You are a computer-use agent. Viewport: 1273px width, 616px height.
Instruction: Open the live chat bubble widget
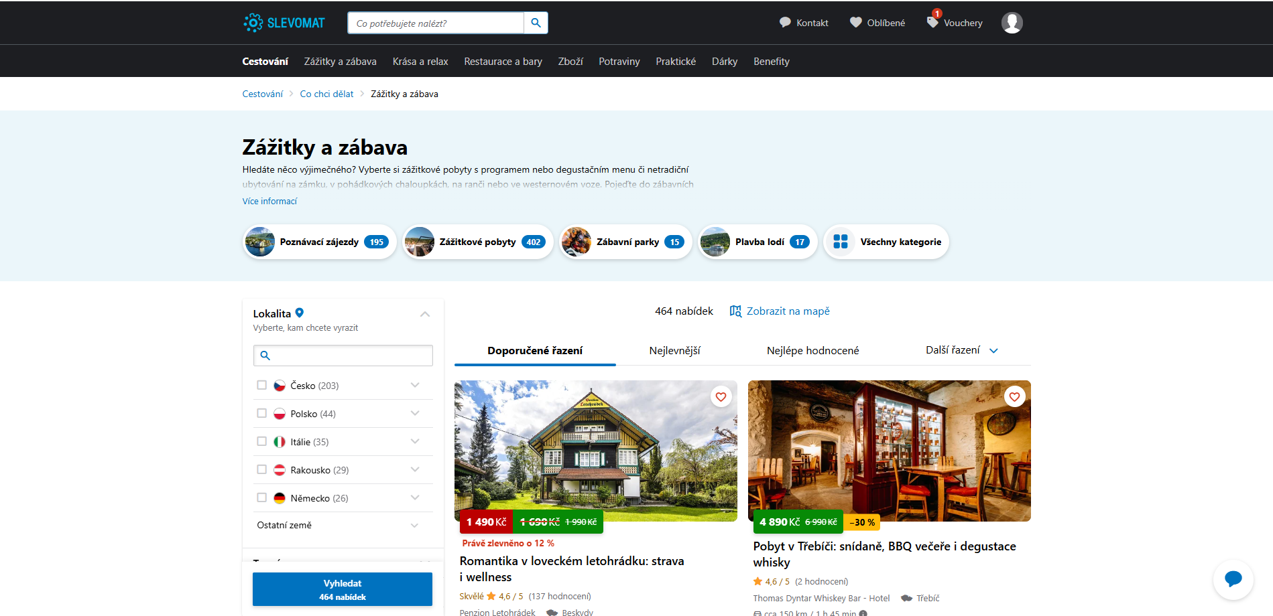1233,579
